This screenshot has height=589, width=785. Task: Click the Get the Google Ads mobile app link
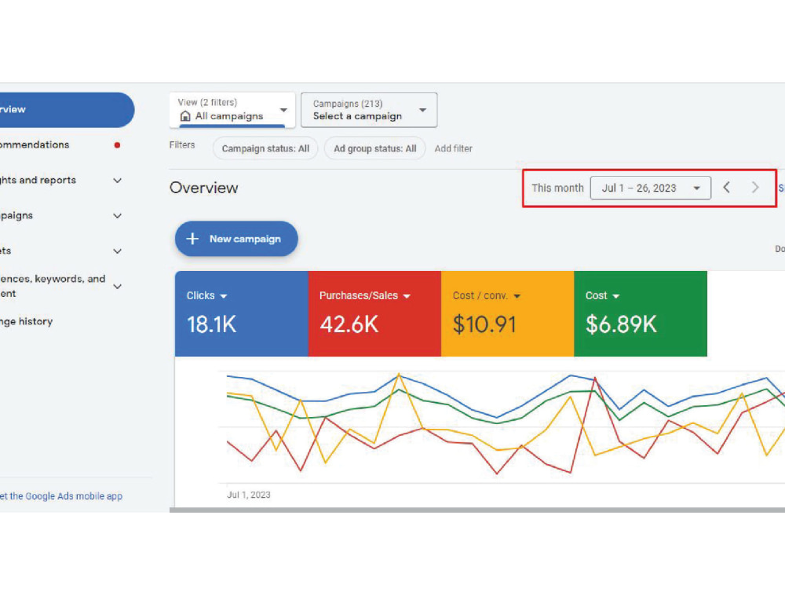(61, 496)
